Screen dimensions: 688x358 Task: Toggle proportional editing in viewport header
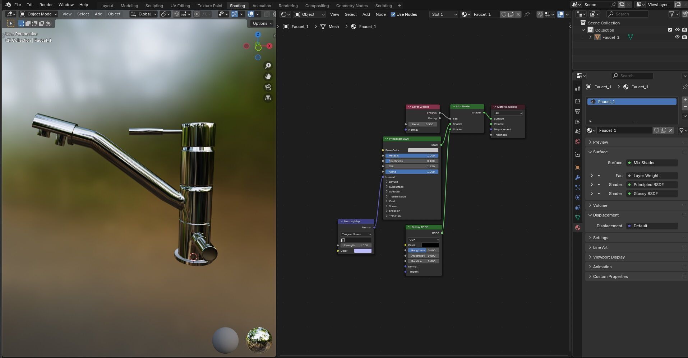(197, 14)
